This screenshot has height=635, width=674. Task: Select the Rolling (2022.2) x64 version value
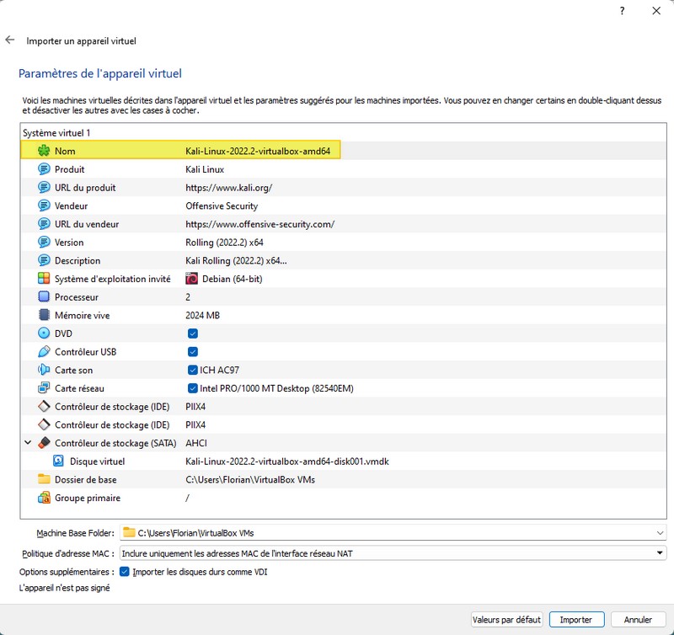pyautogui.click(x=224, y=243)
